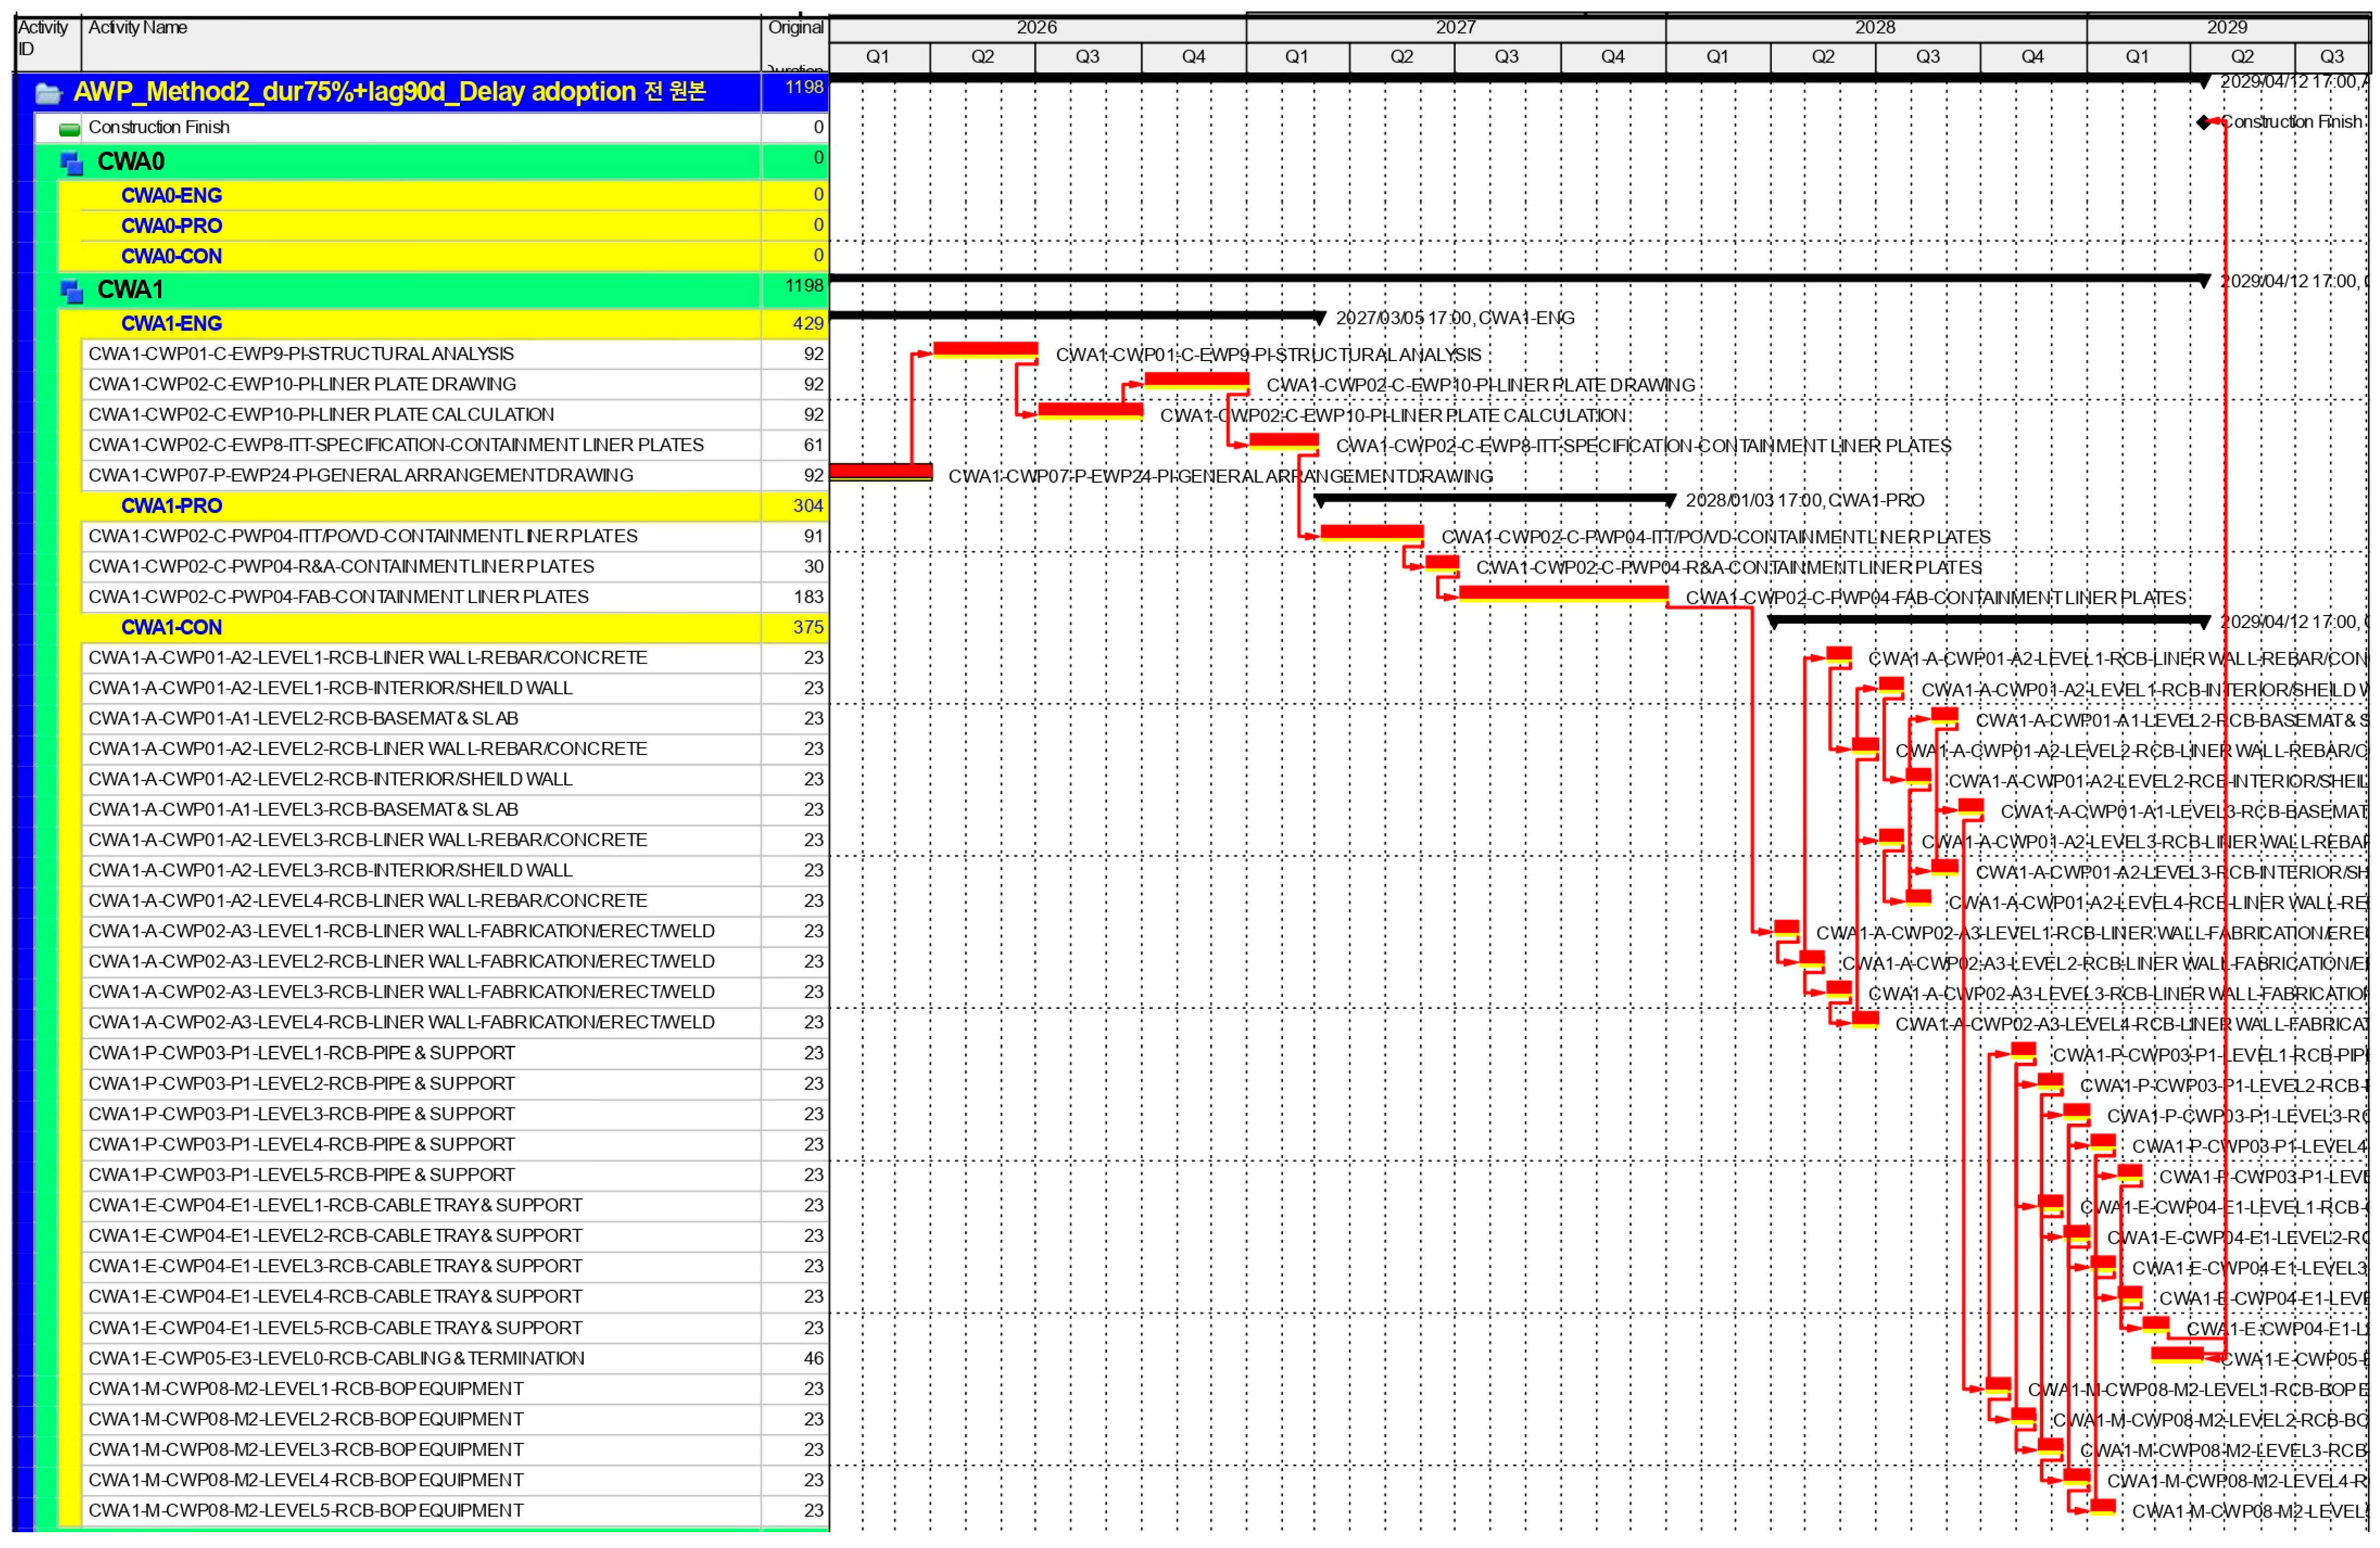Click the FAB-CONTAINMENT LINER PLATES Gantt bar

(x=1563, y=593)
